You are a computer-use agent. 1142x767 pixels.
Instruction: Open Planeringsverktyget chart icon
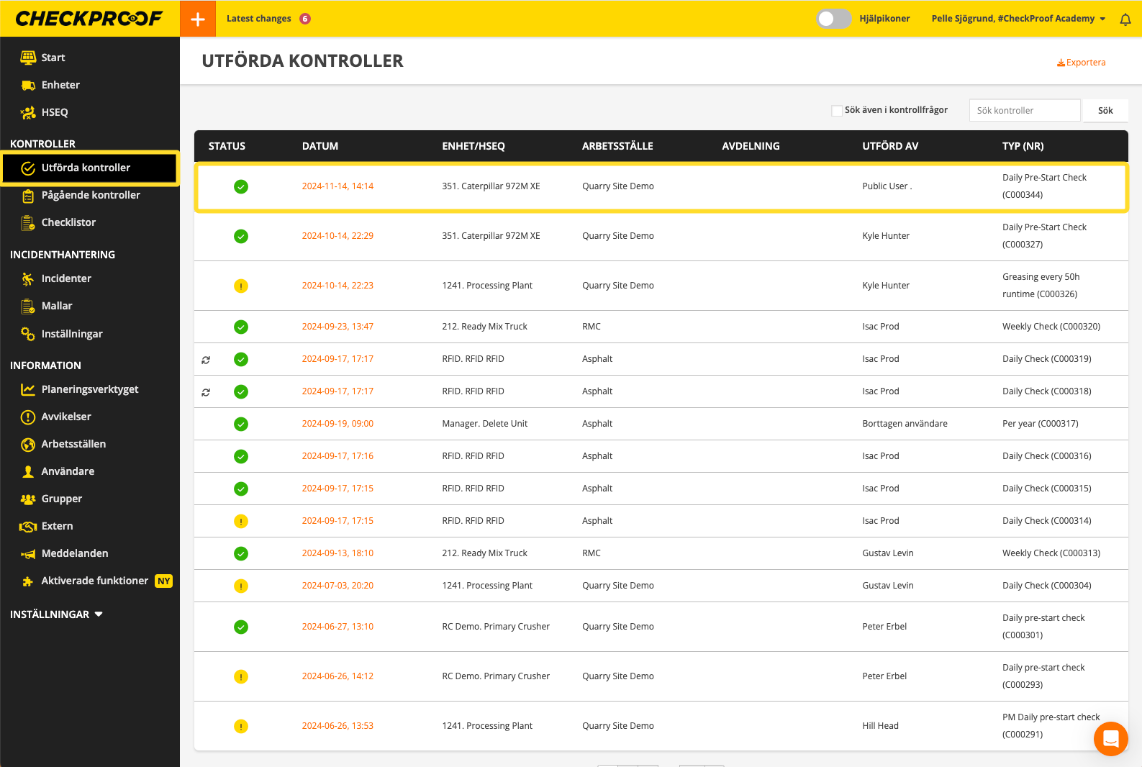tap(28, 389)
